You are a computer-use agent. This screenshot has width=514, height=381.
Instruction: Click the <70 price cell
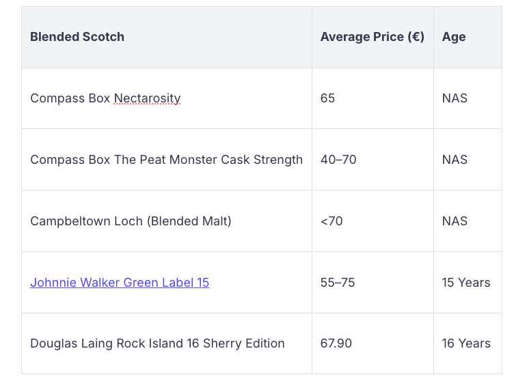click(x=332, y=221)
